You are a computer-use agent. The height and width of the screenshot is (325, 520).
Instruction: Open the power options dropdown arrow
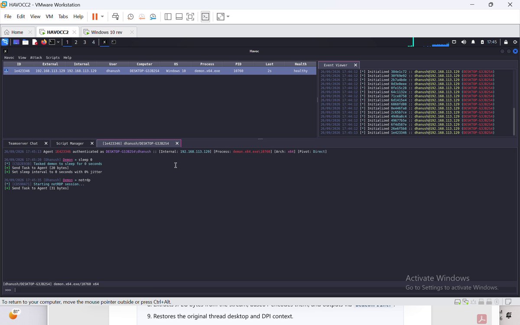click(x=102, y=16)
